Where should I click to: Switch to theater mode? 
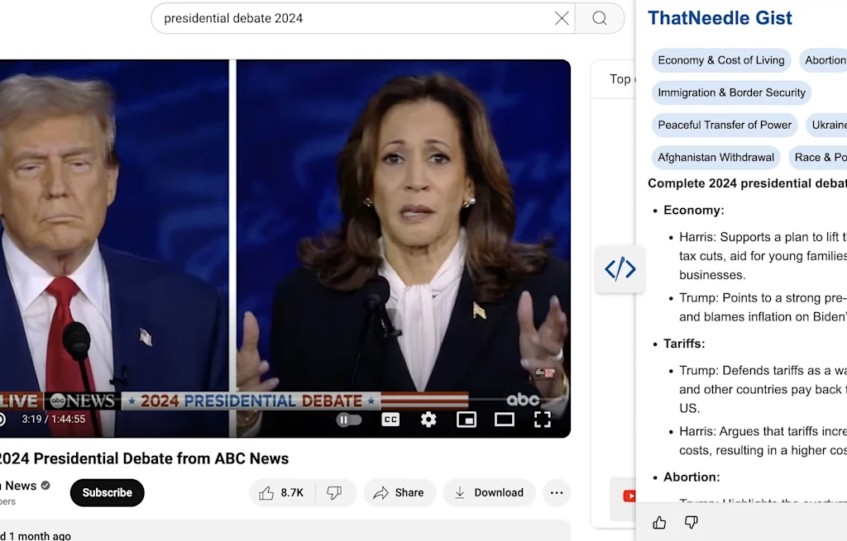[505, 420]
